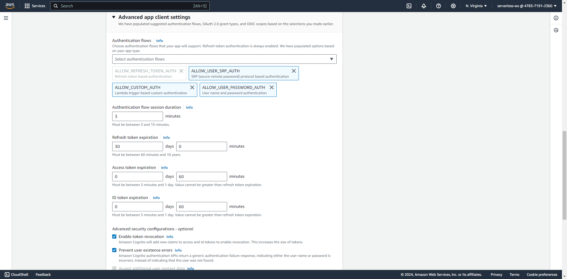Toggle Prevent user existence errors checkbox
The image size is (567, 279).
pyautogui.click(x=114, y=250)
